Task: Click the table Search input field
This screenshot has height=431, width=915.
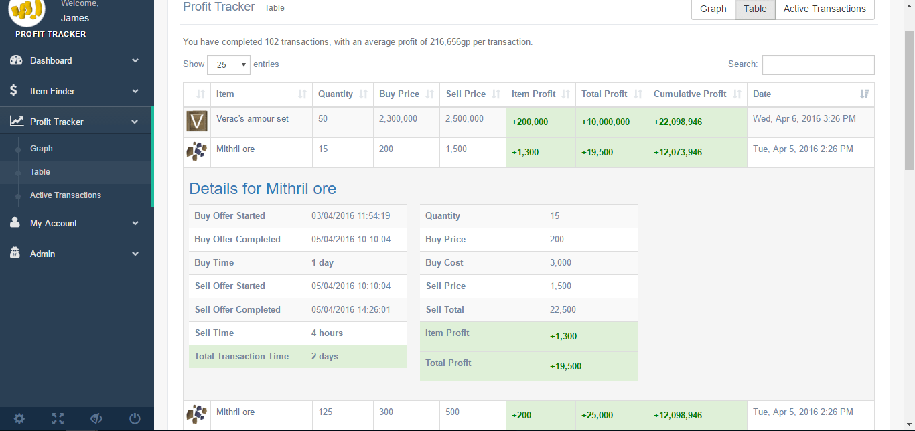Action: click(x=818, y=65)
